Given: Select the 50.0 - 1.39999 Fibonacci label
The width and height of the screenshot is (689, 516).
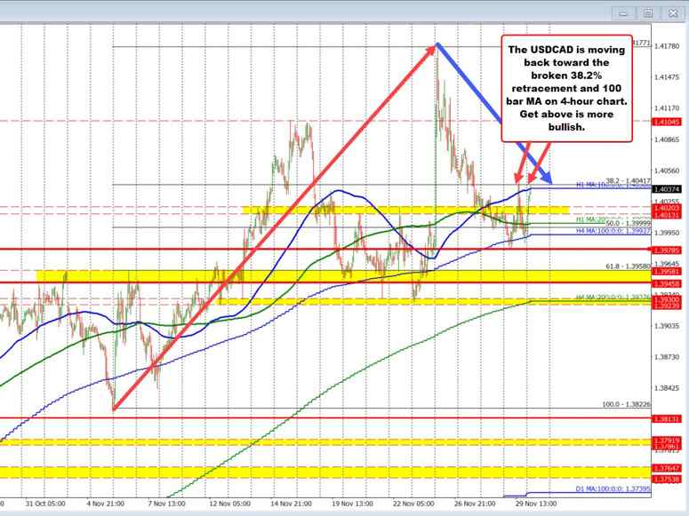Looking at the screenshot, I should pyautogui.click(x=629, y=224).
